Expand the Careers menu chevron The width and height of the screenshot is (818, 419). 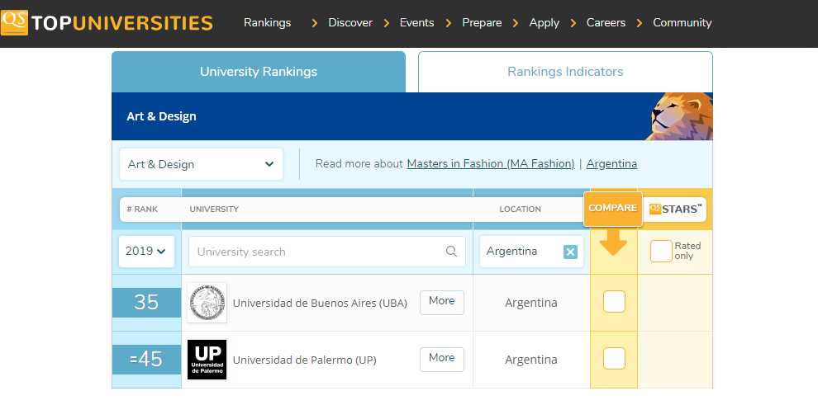(573, 23)
